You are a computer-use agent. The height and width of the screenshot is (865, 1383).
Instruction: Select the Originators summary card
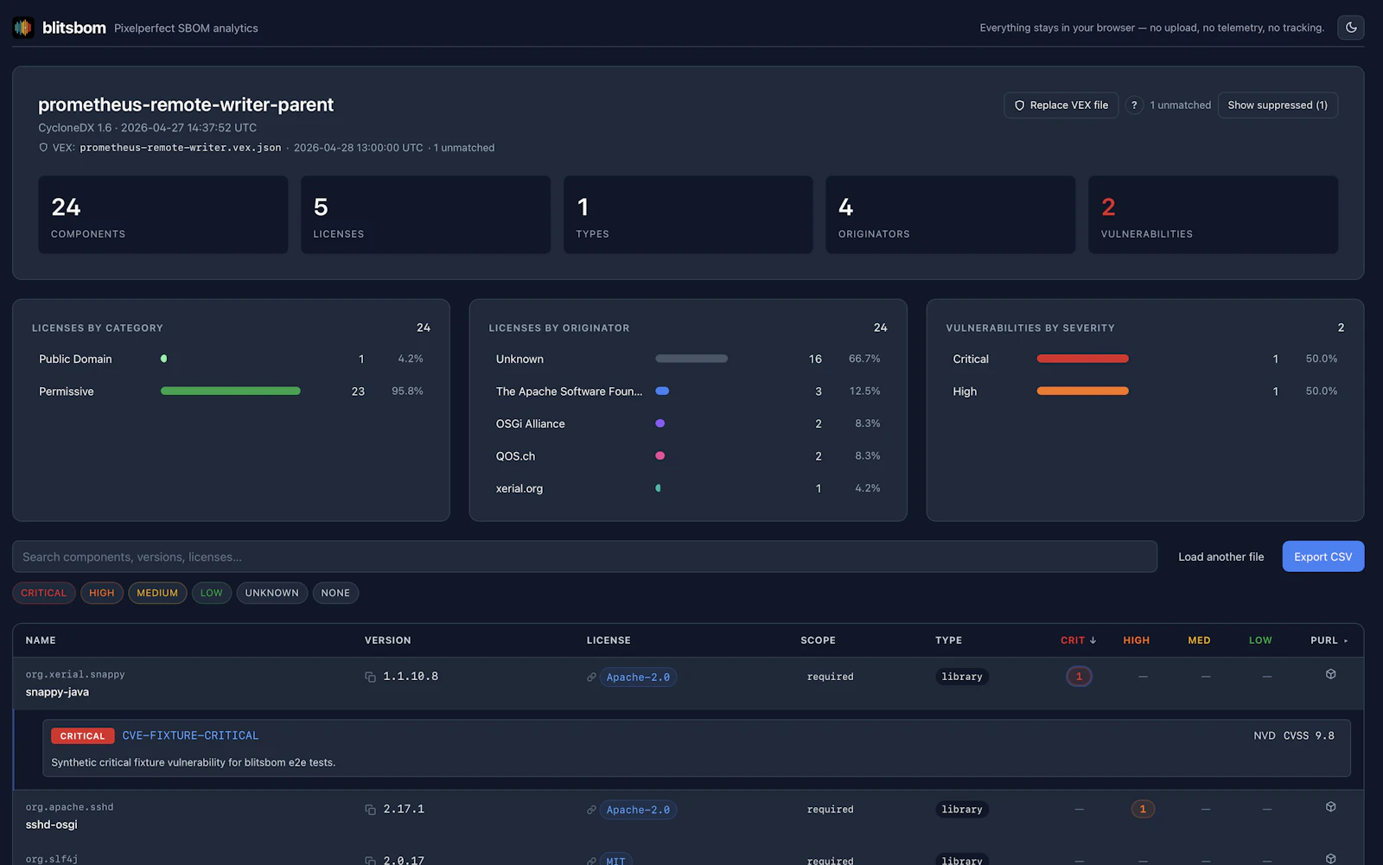click(951, 215)
